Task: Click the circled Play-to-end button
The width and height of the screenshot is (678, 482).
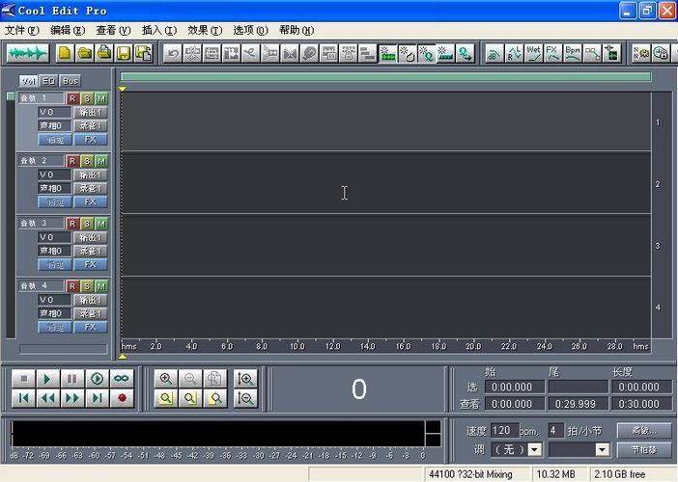Action: click(97, 379)
